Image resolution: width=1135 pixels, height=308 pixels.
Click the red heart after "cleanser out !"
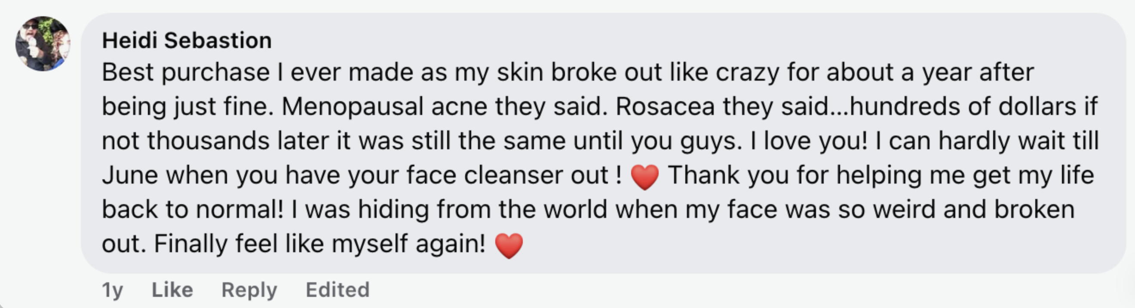(x=644, y=177)
